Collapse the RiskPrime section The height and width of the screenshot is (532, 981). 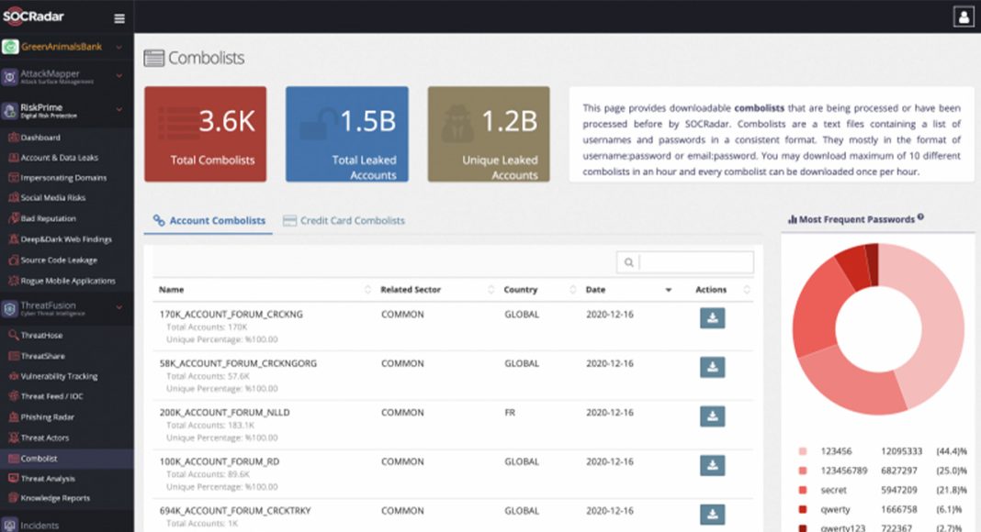(x=118, y=110)
